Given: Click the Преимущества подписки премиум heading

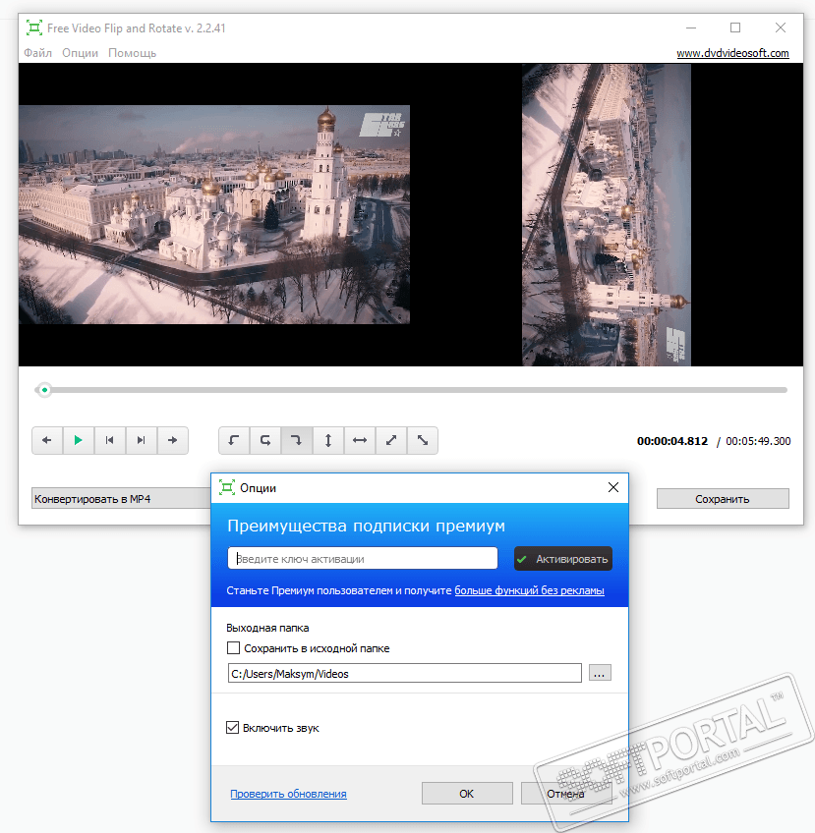Looking at the screenshot, I should pyautogui.click(x=367, y=526).
